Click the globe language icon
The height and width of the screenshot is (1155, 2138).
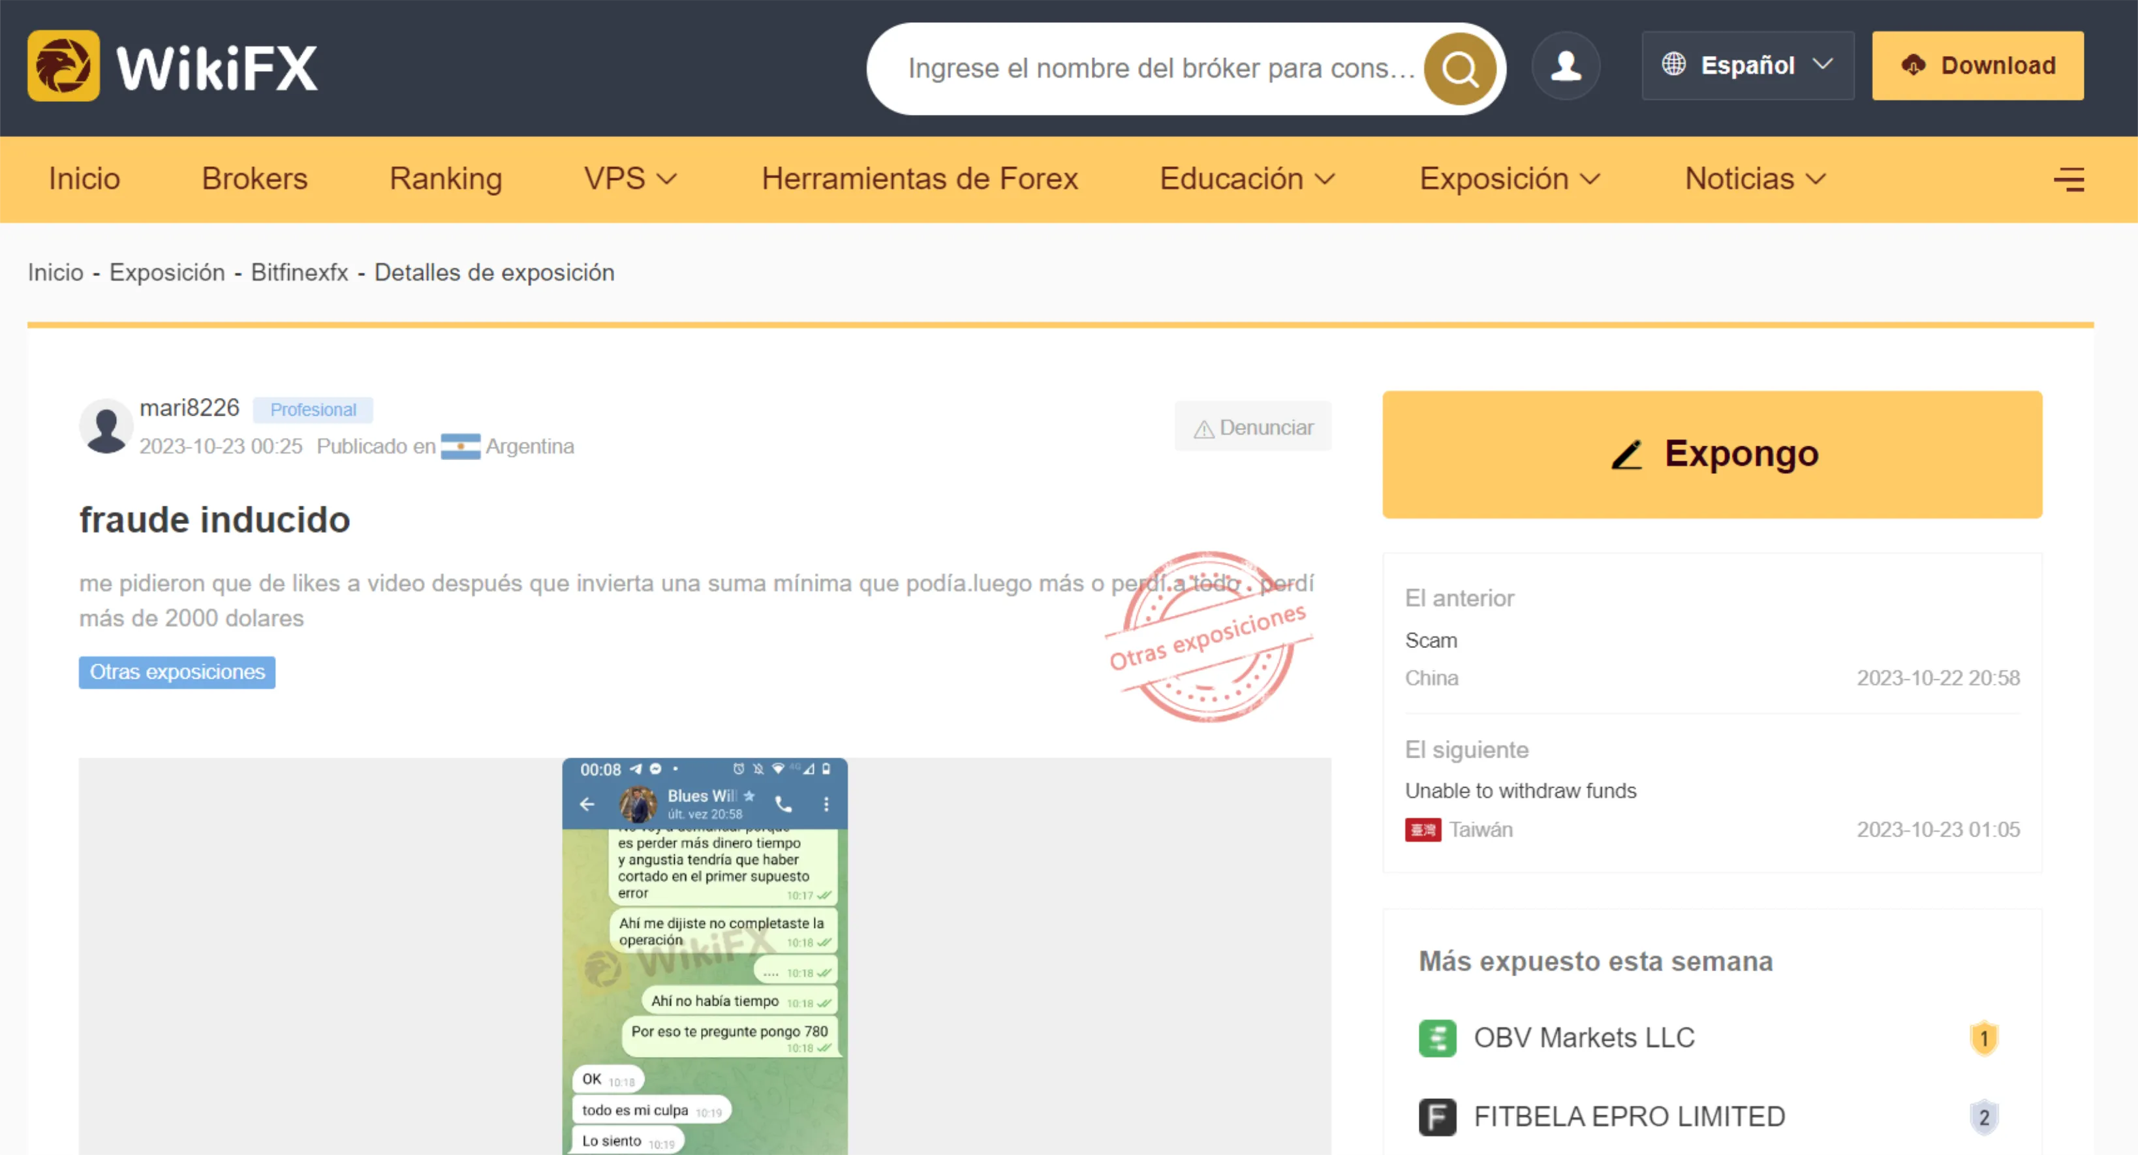click(x=1673, y=65)
